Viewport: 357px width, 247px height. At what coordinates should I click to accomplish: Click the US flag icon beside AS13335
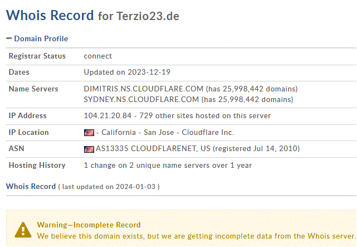[89, 149]
